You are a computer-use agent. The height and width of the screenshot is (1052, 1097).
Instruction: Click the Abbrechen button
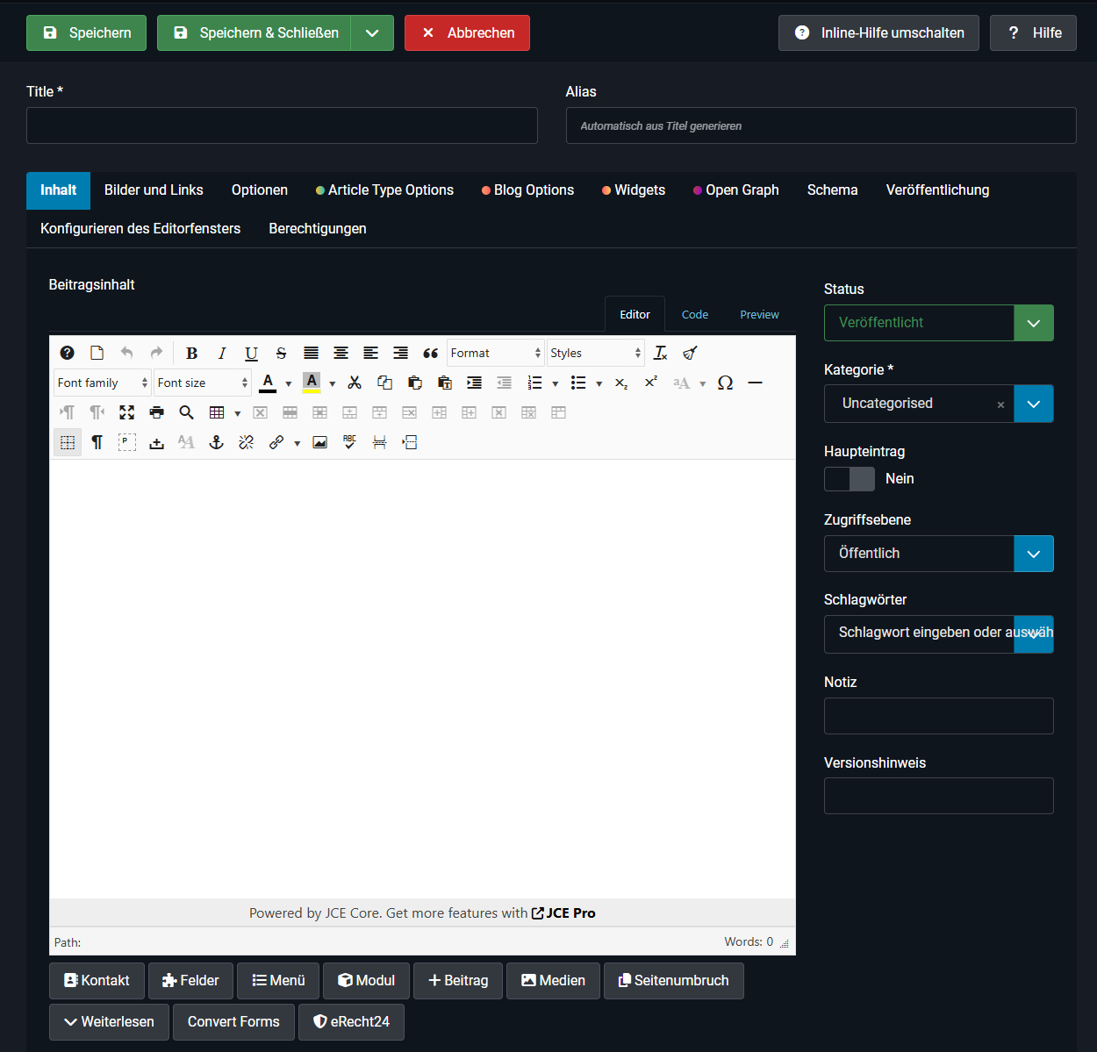click(x=467, y=33)
